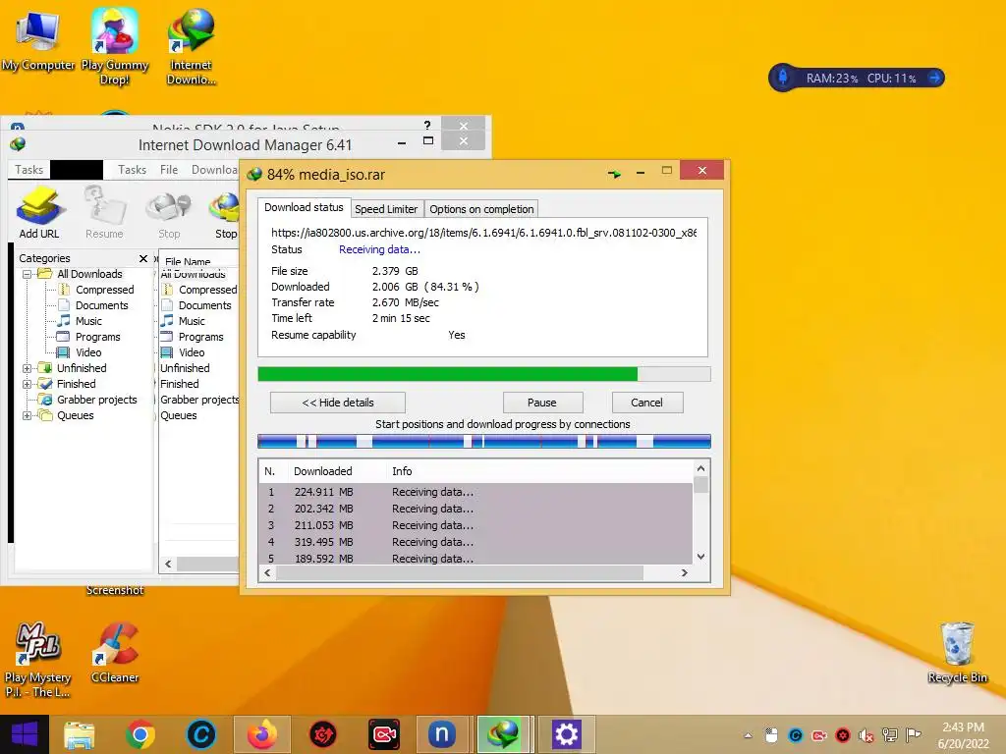Click the Add URL toolbar icon
1006x754 pixels.
39,213
